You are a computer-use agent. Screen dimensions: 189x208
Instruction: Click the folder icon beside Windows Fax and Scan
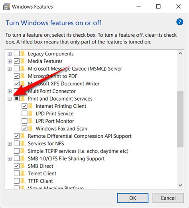pyautogui.click(x=31, y=129)
